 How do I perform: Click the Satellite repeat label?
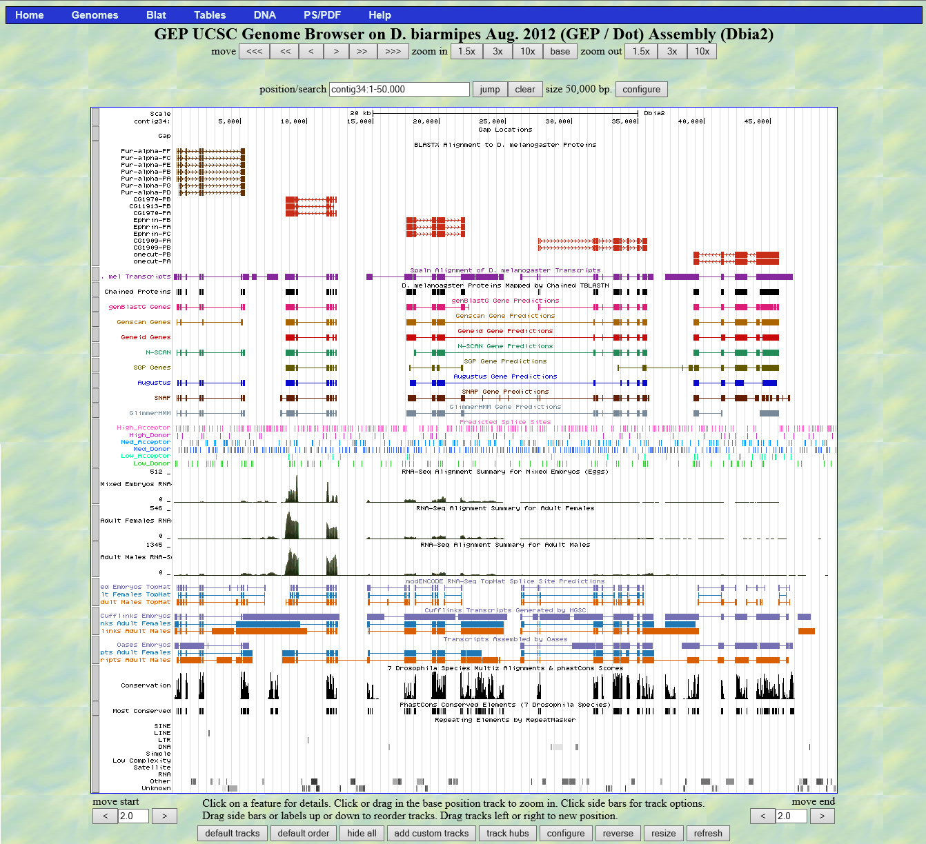tap(152, 767)
